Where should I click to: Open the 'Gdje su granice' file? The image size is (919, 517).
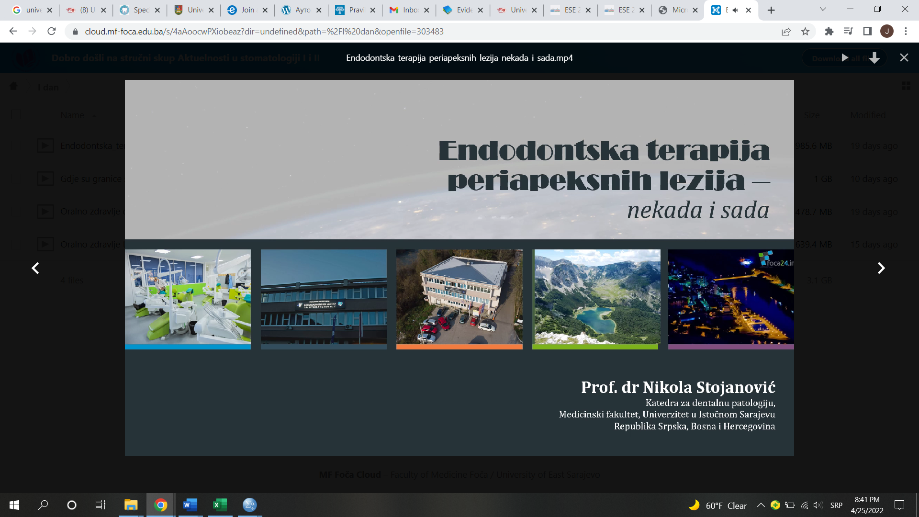(x=91, y=179)
